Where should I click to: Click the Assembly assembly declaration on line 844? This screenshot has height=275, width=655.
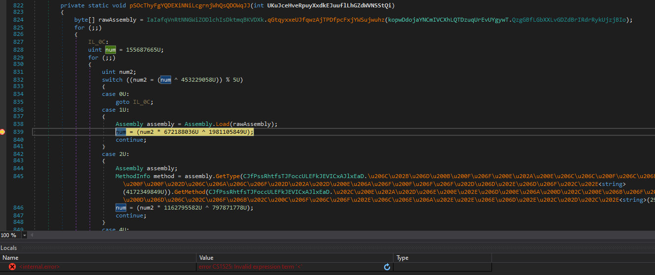pyautogui.click(x=147, y=168)
